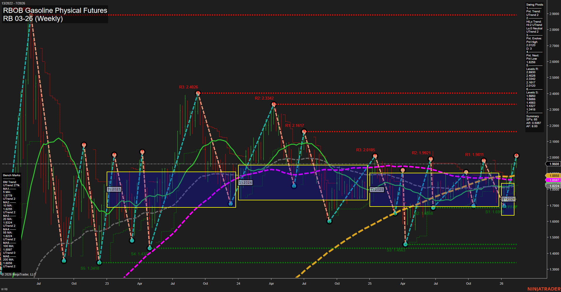Select the teal swing low dot near S5: 1.3418
The width and height of the screenshot is (561, 292).
tap(99, 263)
